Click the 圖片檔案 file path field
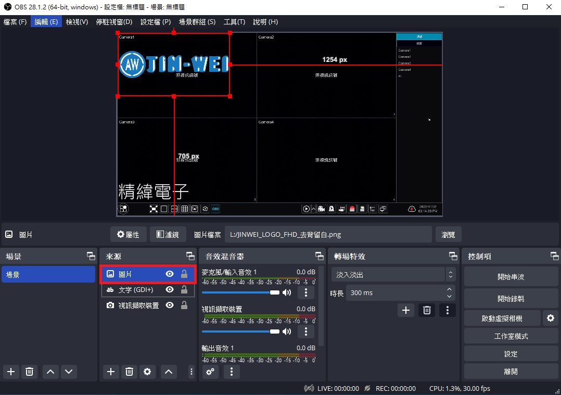 328,234
